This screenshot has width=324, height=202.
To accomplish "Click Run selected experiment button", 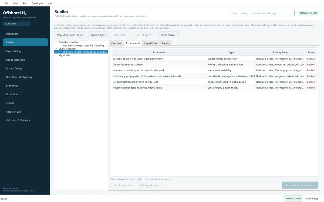I will point(300,185).
